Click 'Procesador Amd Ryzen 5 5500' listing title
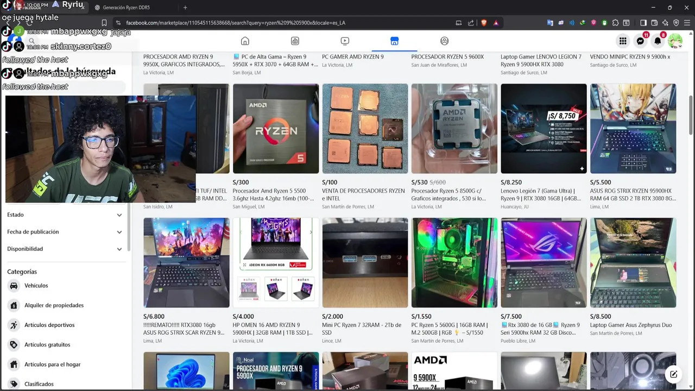The image size is (695, 391). point(273,194)
